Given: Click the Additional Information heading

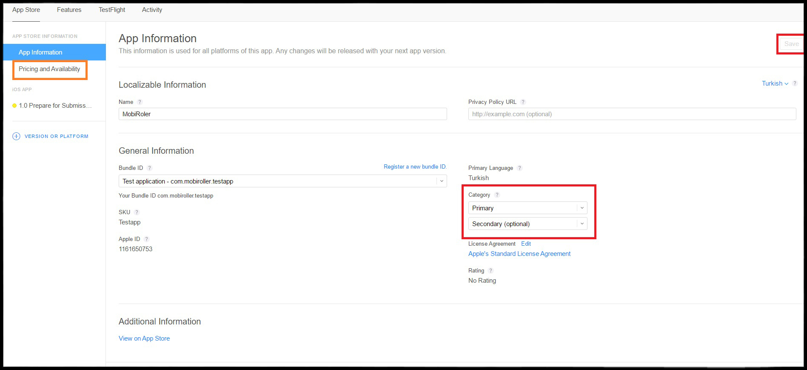Looking at the screenshot, I should click(x=160, y=321).
